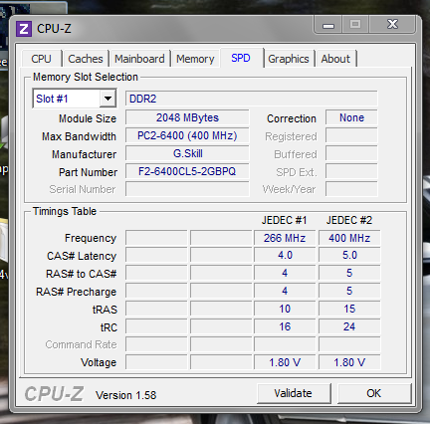Click the tRAS value 10

click(285, 309)
